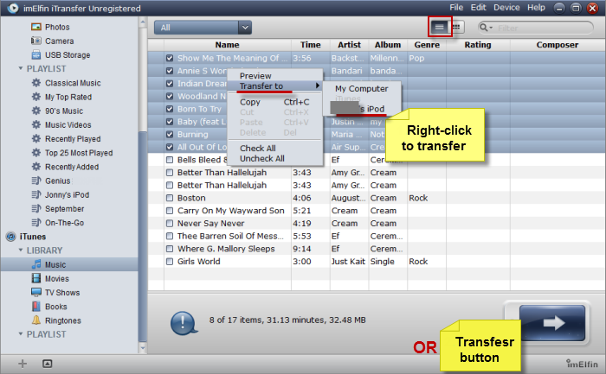
Task: Uncheck the Born To Try song
Action: click(x=170, y=109)
